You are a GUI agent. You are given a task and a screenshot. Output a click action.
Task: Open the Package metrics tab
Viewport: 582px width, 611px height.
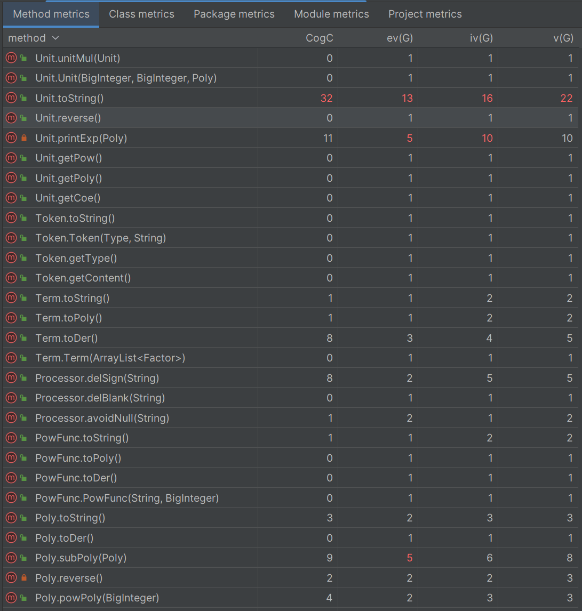234,14
